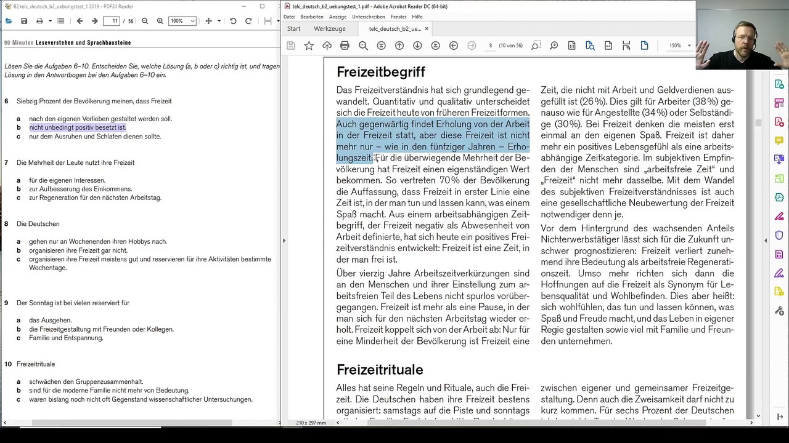
Task: Open Datei menu in Acrobat Reader
Action: click(x=289, y=17)
